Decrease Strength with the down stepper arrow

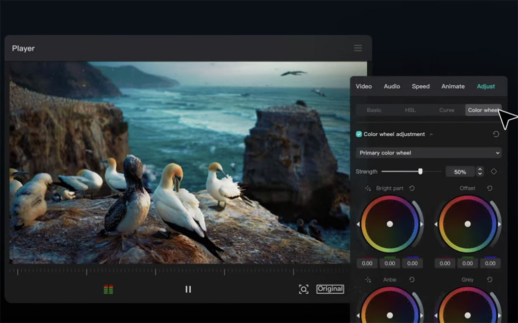click(x=480, y=174)
